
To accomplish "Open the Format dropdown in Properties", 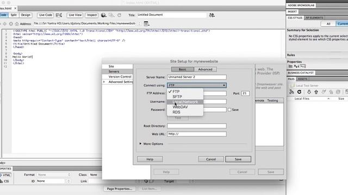I will [54, 174].
